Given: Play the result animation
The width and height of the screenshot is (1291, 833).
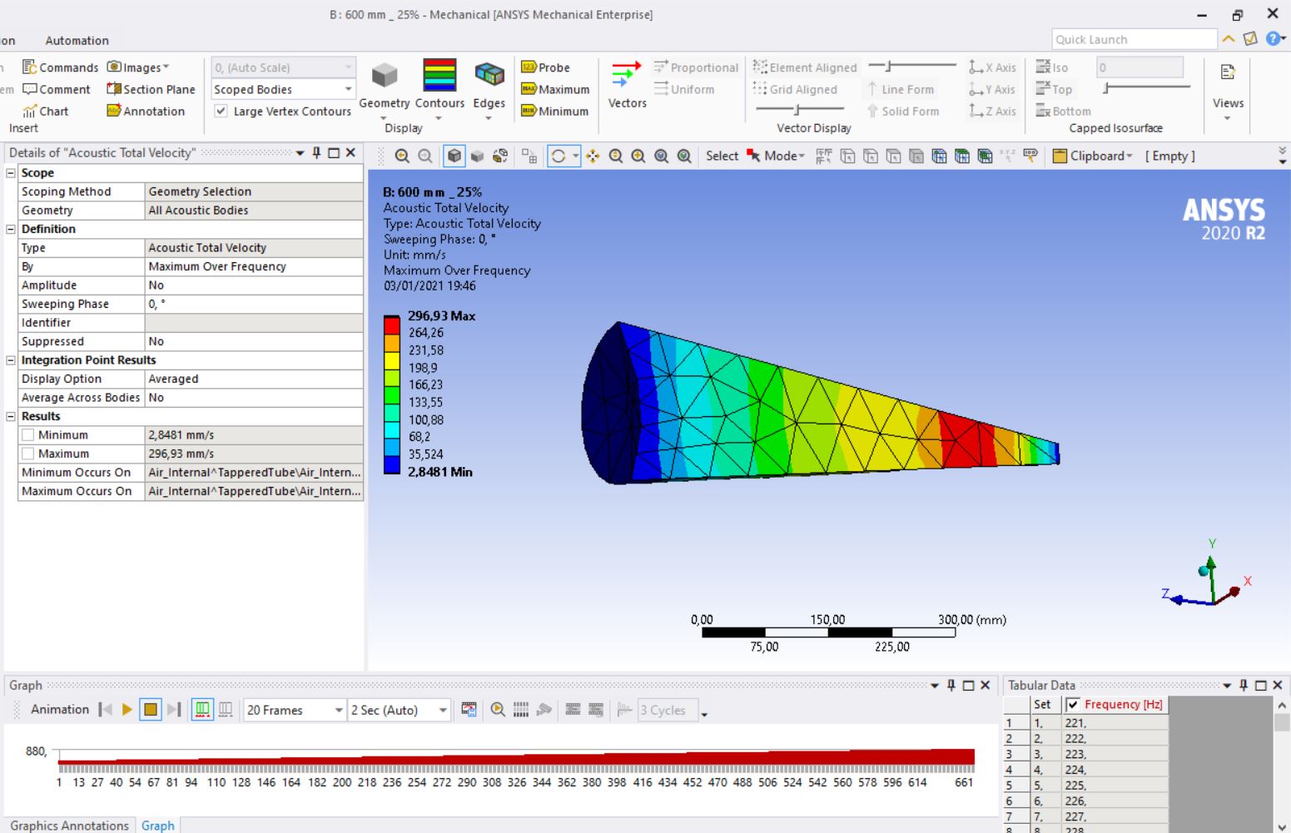Looking at the screenshot, I should (x=127, y=710).
